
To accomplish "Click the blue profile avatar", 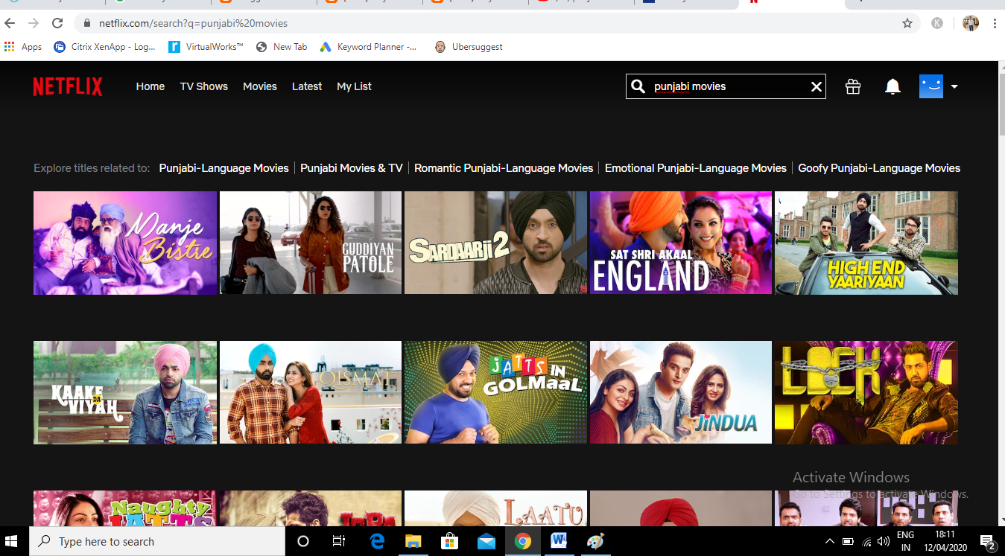I will (931, 86).
